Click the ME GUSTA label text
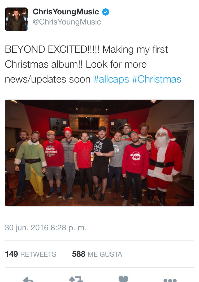The image size is (199, 282). click(105, 255)
